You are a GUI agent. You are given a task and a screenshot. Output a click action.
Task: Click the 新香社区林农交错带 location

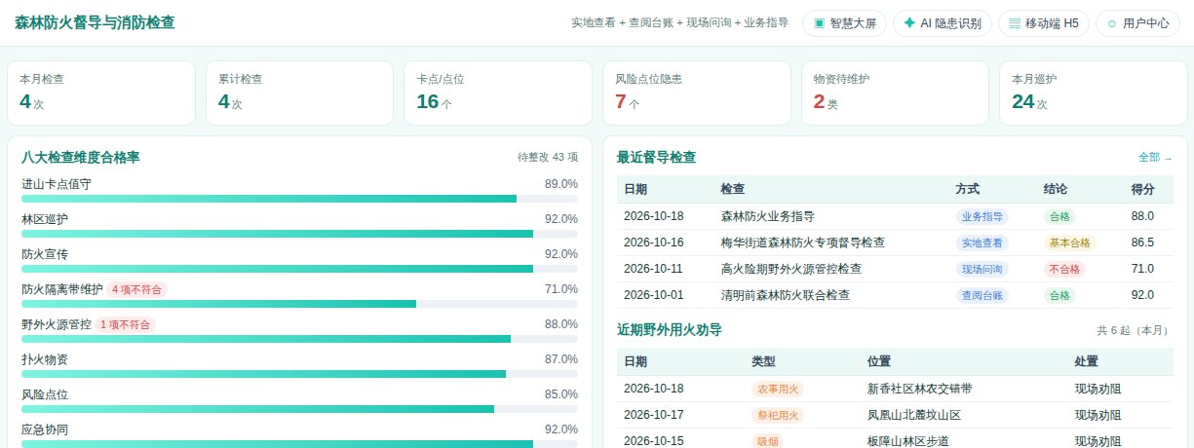point(919,389)
